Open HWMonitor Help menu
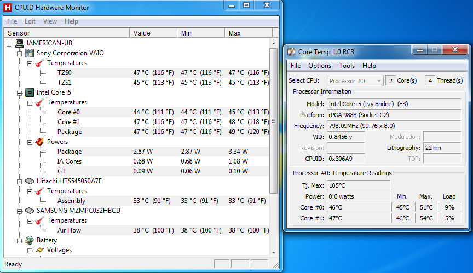473x273 pixels. (71, 21)
